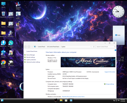Open the system tray clock and date
Viewport: 127px width, 103px height.
[123, 100]
